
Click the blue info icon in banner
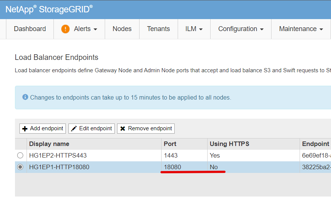coord(25,97)
